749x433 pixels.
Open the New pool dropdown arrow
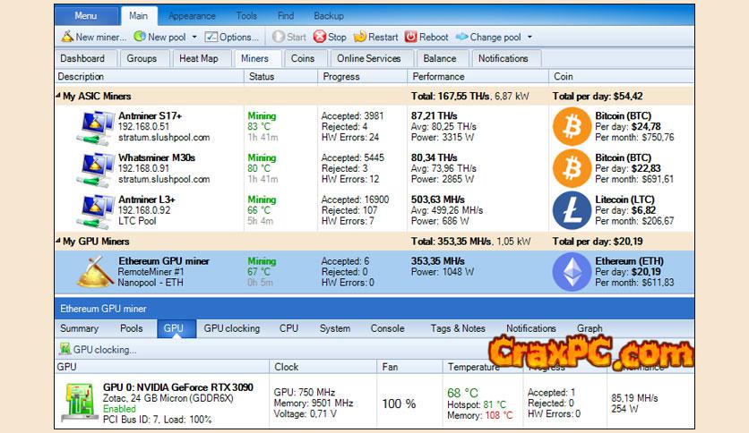[x=194, y=37]
